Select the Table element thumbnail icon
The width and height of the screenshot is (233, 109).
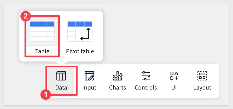42,31
